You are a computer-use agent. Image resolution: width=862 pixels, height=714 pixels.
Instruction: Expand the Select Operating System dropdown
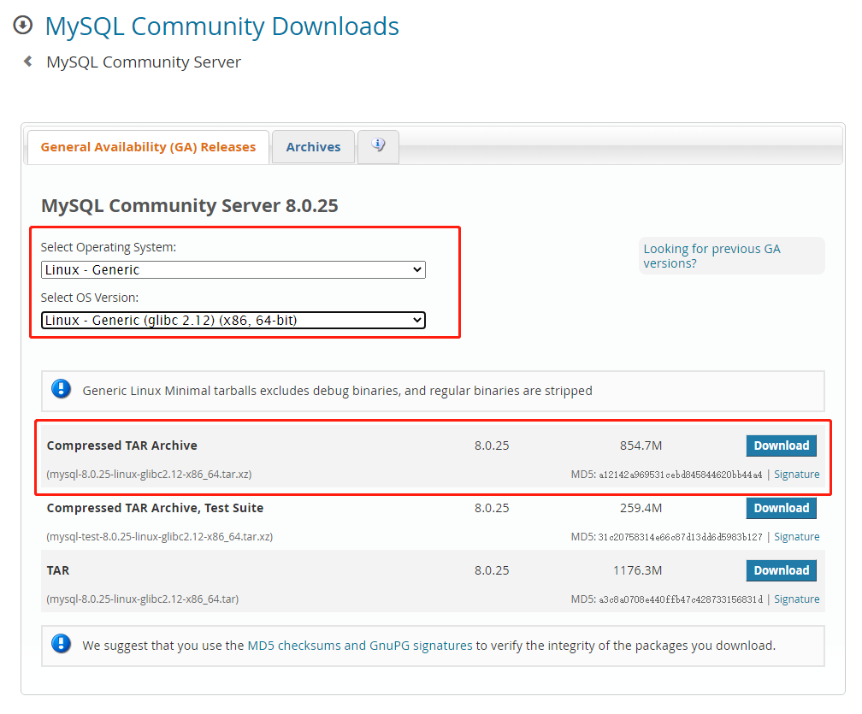[233, 270]
